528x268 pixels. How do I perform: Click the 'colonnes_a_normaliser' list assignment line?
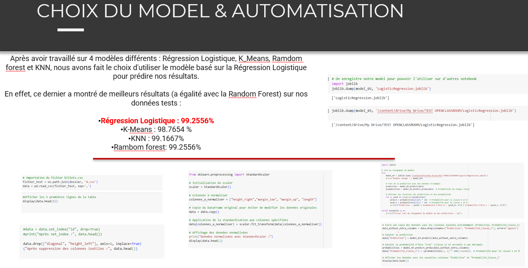coord(253,200)
